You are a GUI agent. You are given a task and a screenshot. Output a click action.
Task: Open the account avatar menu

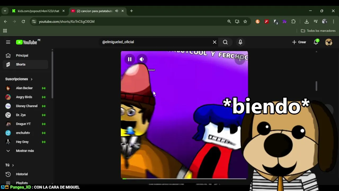click(x=329, y=42)
